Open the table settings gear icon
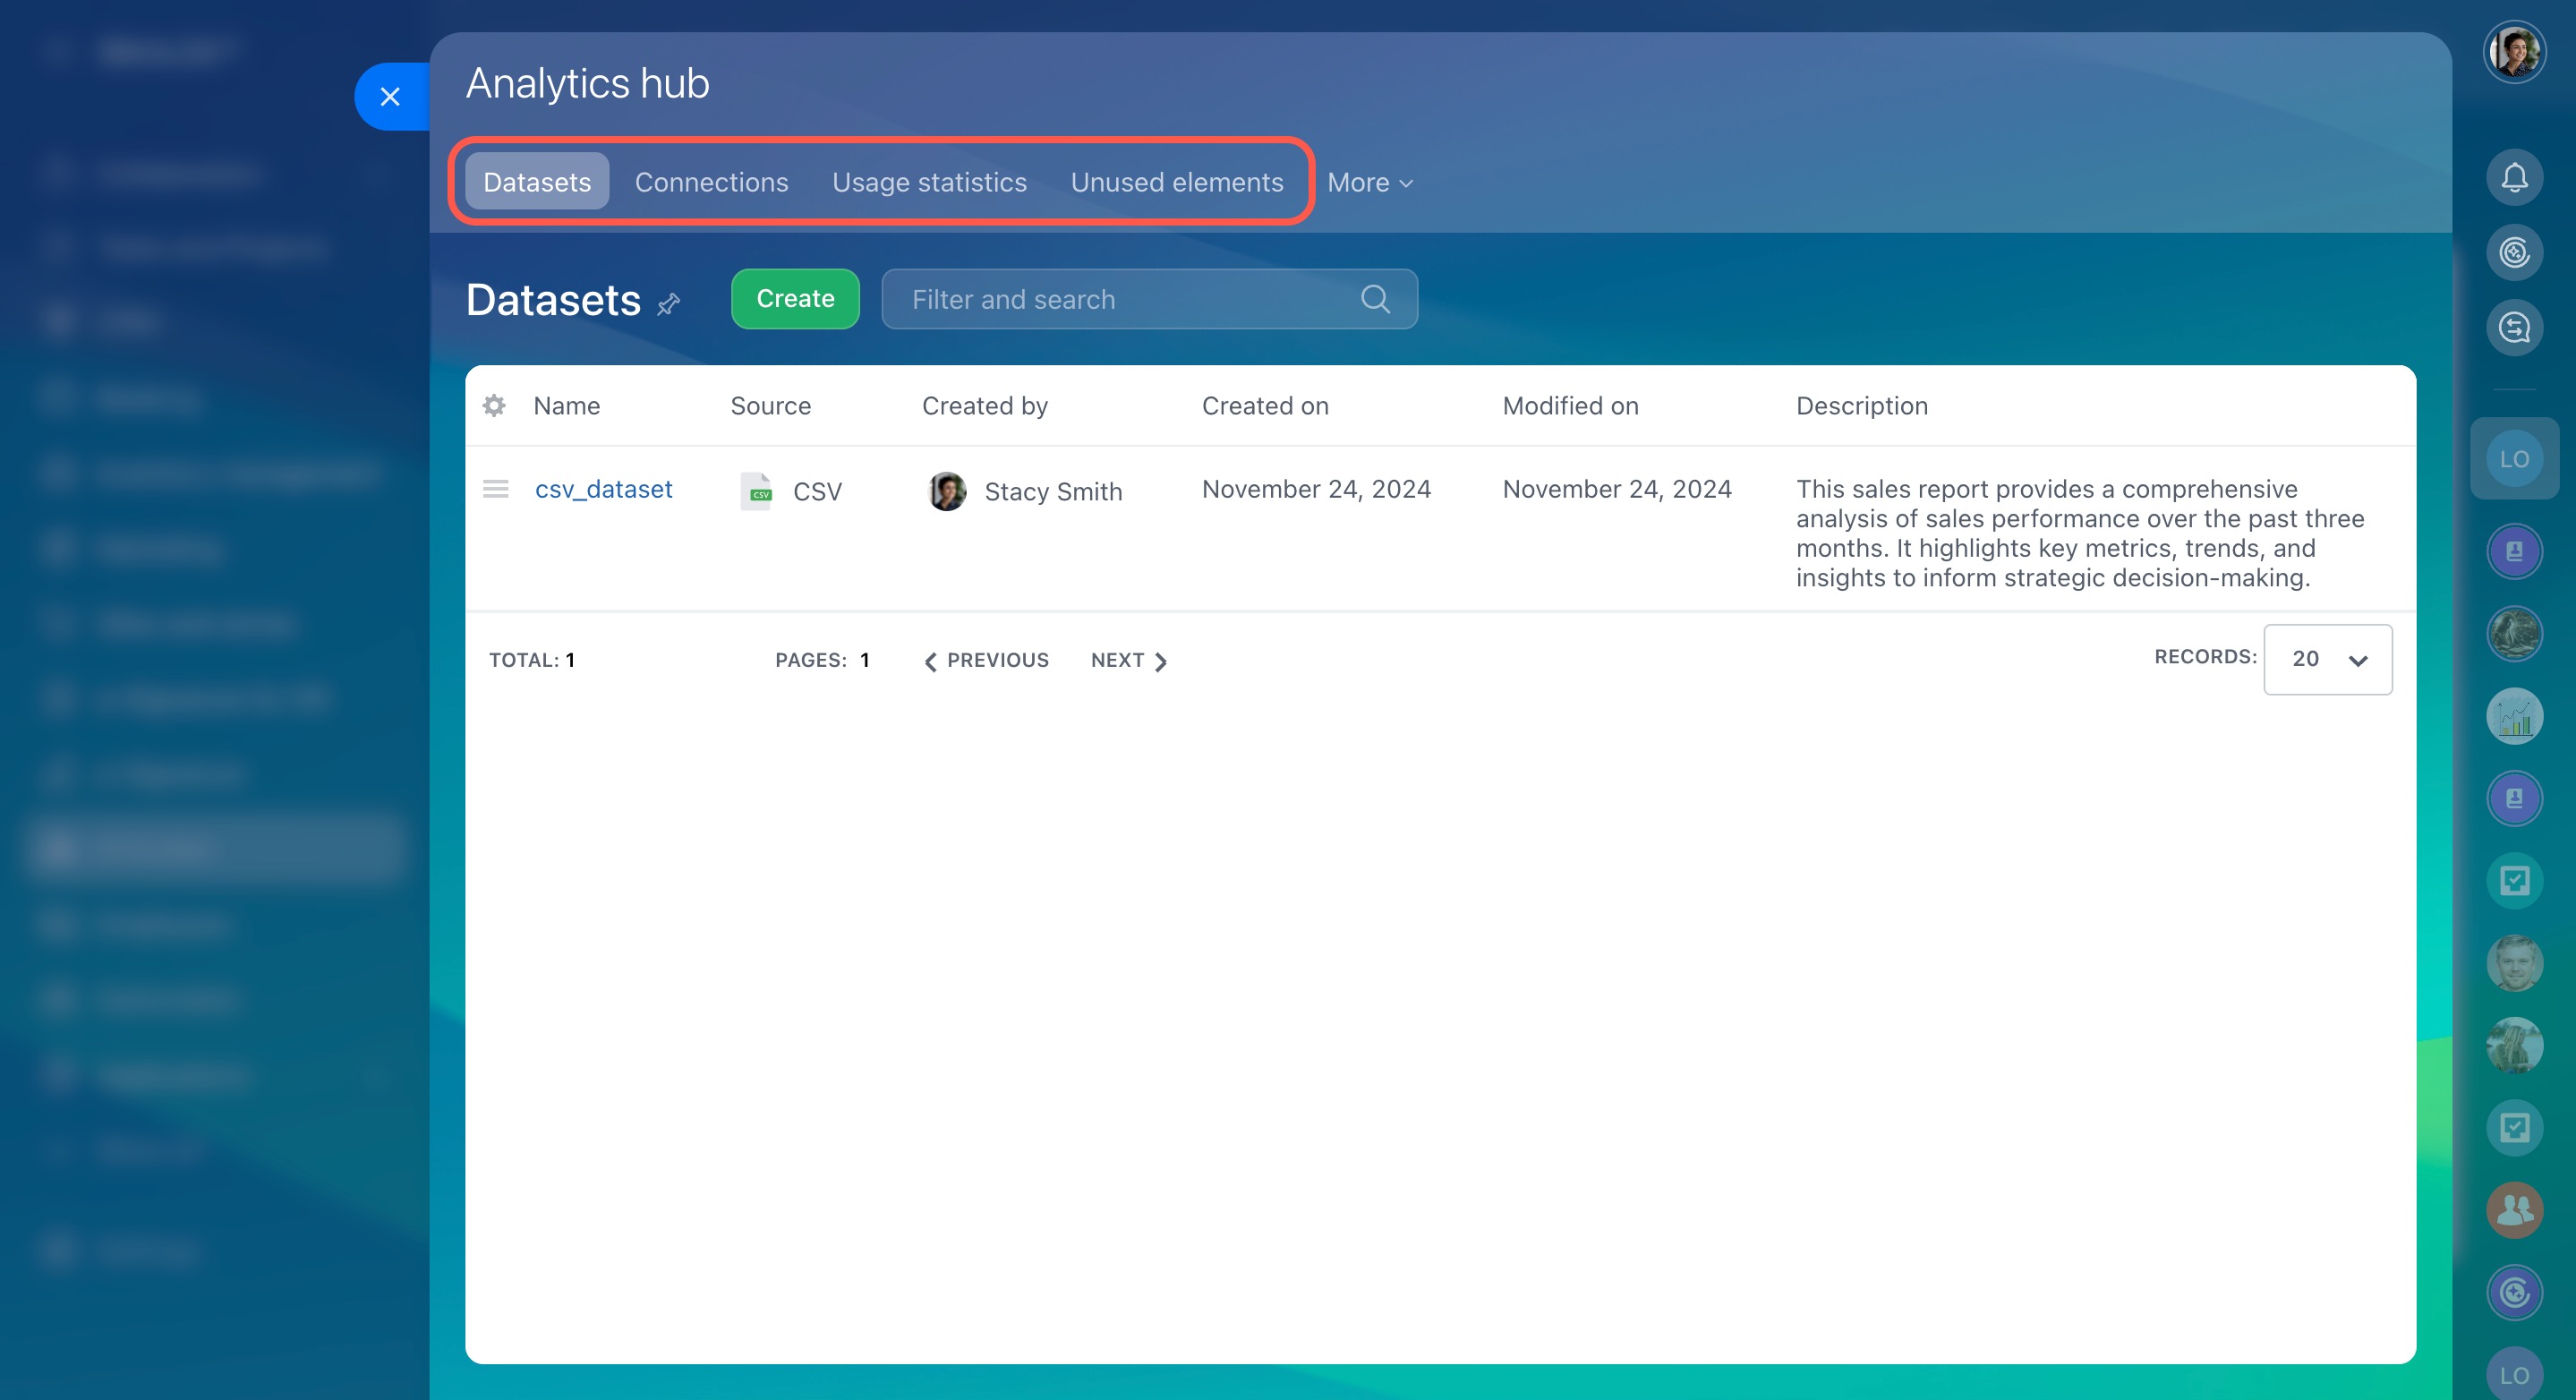 [494, 405]
